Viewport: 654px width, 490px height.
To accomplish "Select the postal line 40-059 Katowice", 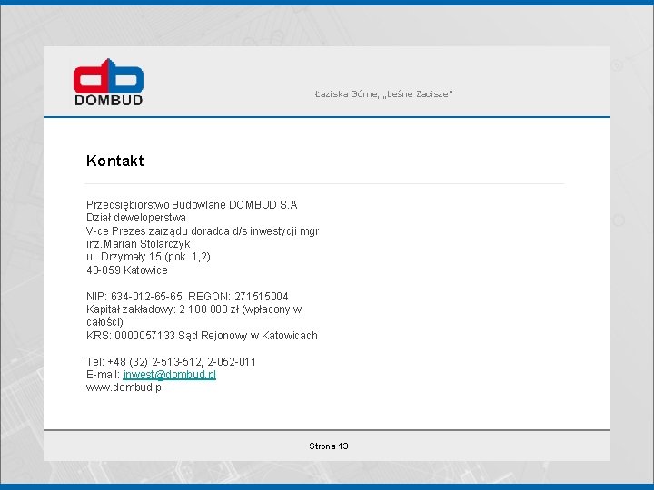I will point(127,270).
